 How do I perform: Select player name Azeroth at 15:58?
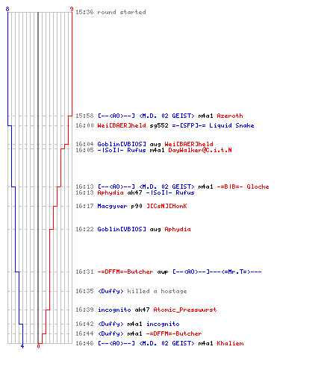230,116
